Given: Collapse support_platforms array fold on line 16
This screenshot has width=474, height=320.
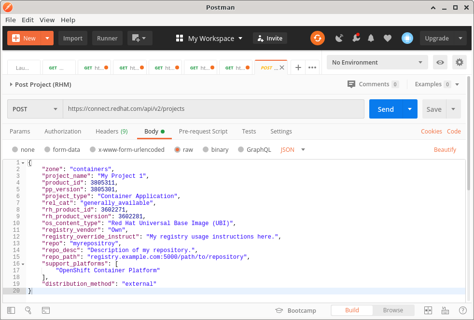Looking at the screenshot, I should tap(23, 264).
